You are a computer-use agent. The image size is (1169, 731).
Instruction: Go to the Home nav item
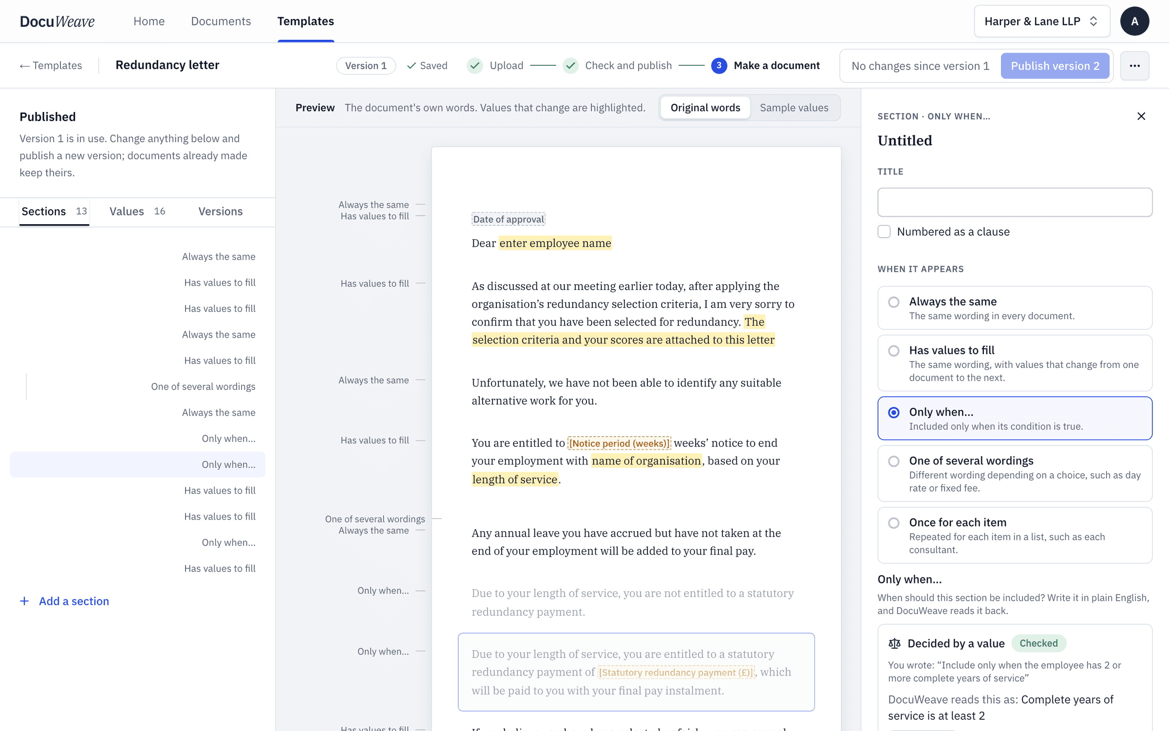(149, 21)
